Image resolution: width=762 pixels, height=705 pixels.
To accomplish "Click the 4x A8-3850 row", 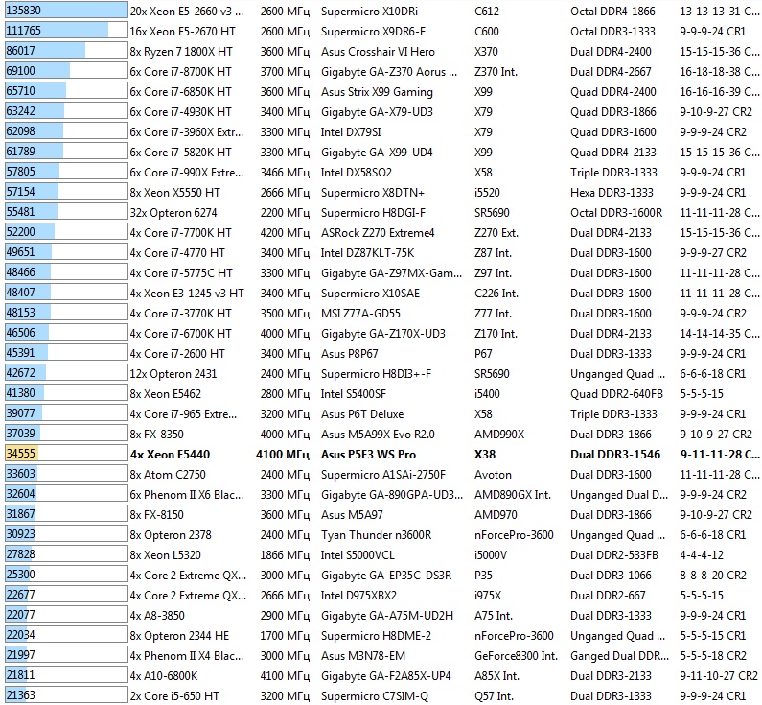I will point(381,616).
